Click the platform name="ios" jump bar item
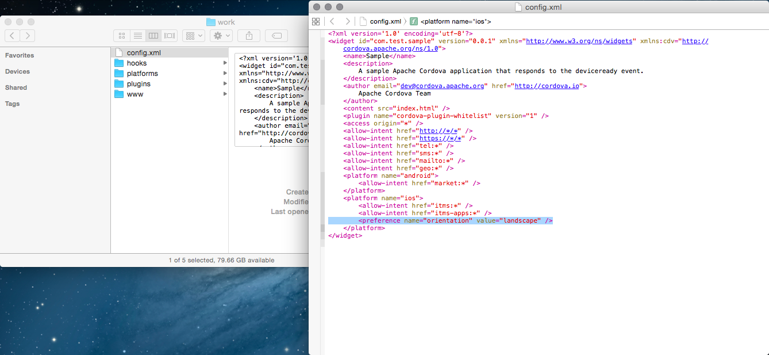 coord(455,21)
